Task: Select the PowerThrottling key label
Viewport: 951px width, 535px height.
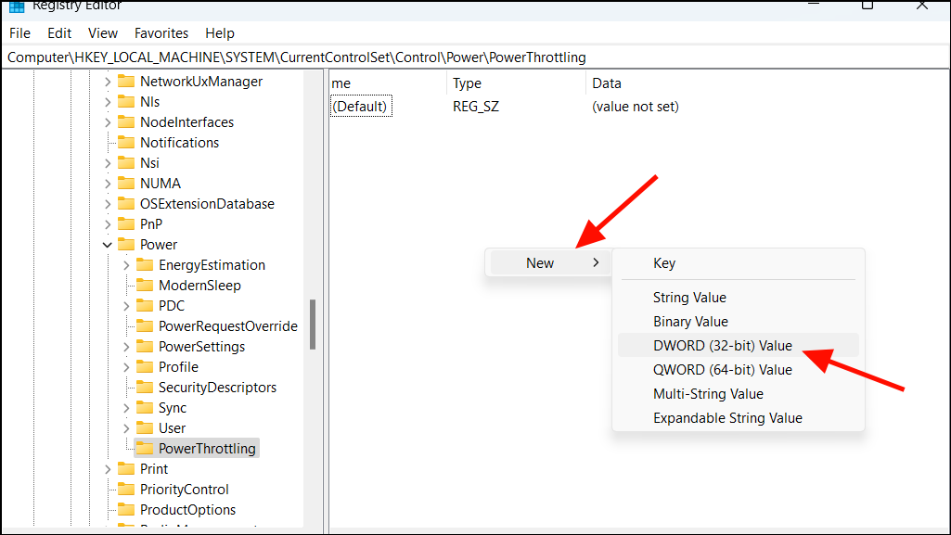Action: click(207, 449)
